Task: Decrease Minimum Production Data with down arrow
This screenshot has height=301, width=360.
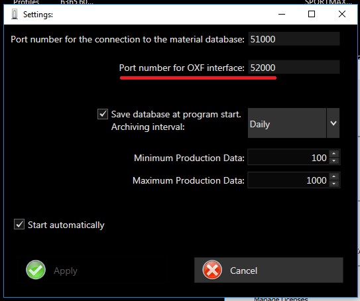Action: click(334, 160)
